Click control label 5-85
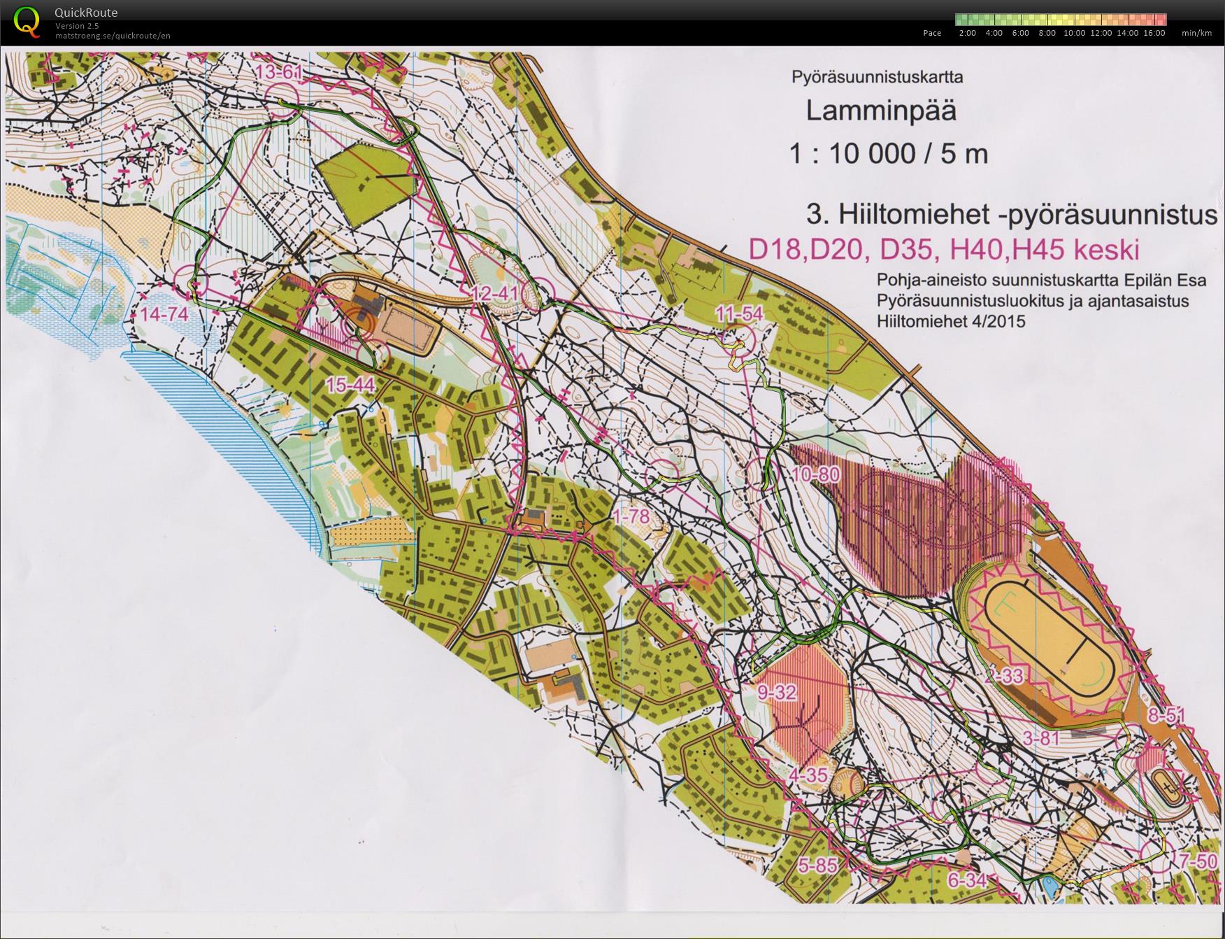Image resolution: width=1225 pixels, height=939 pixels. (x=818, y=866)
